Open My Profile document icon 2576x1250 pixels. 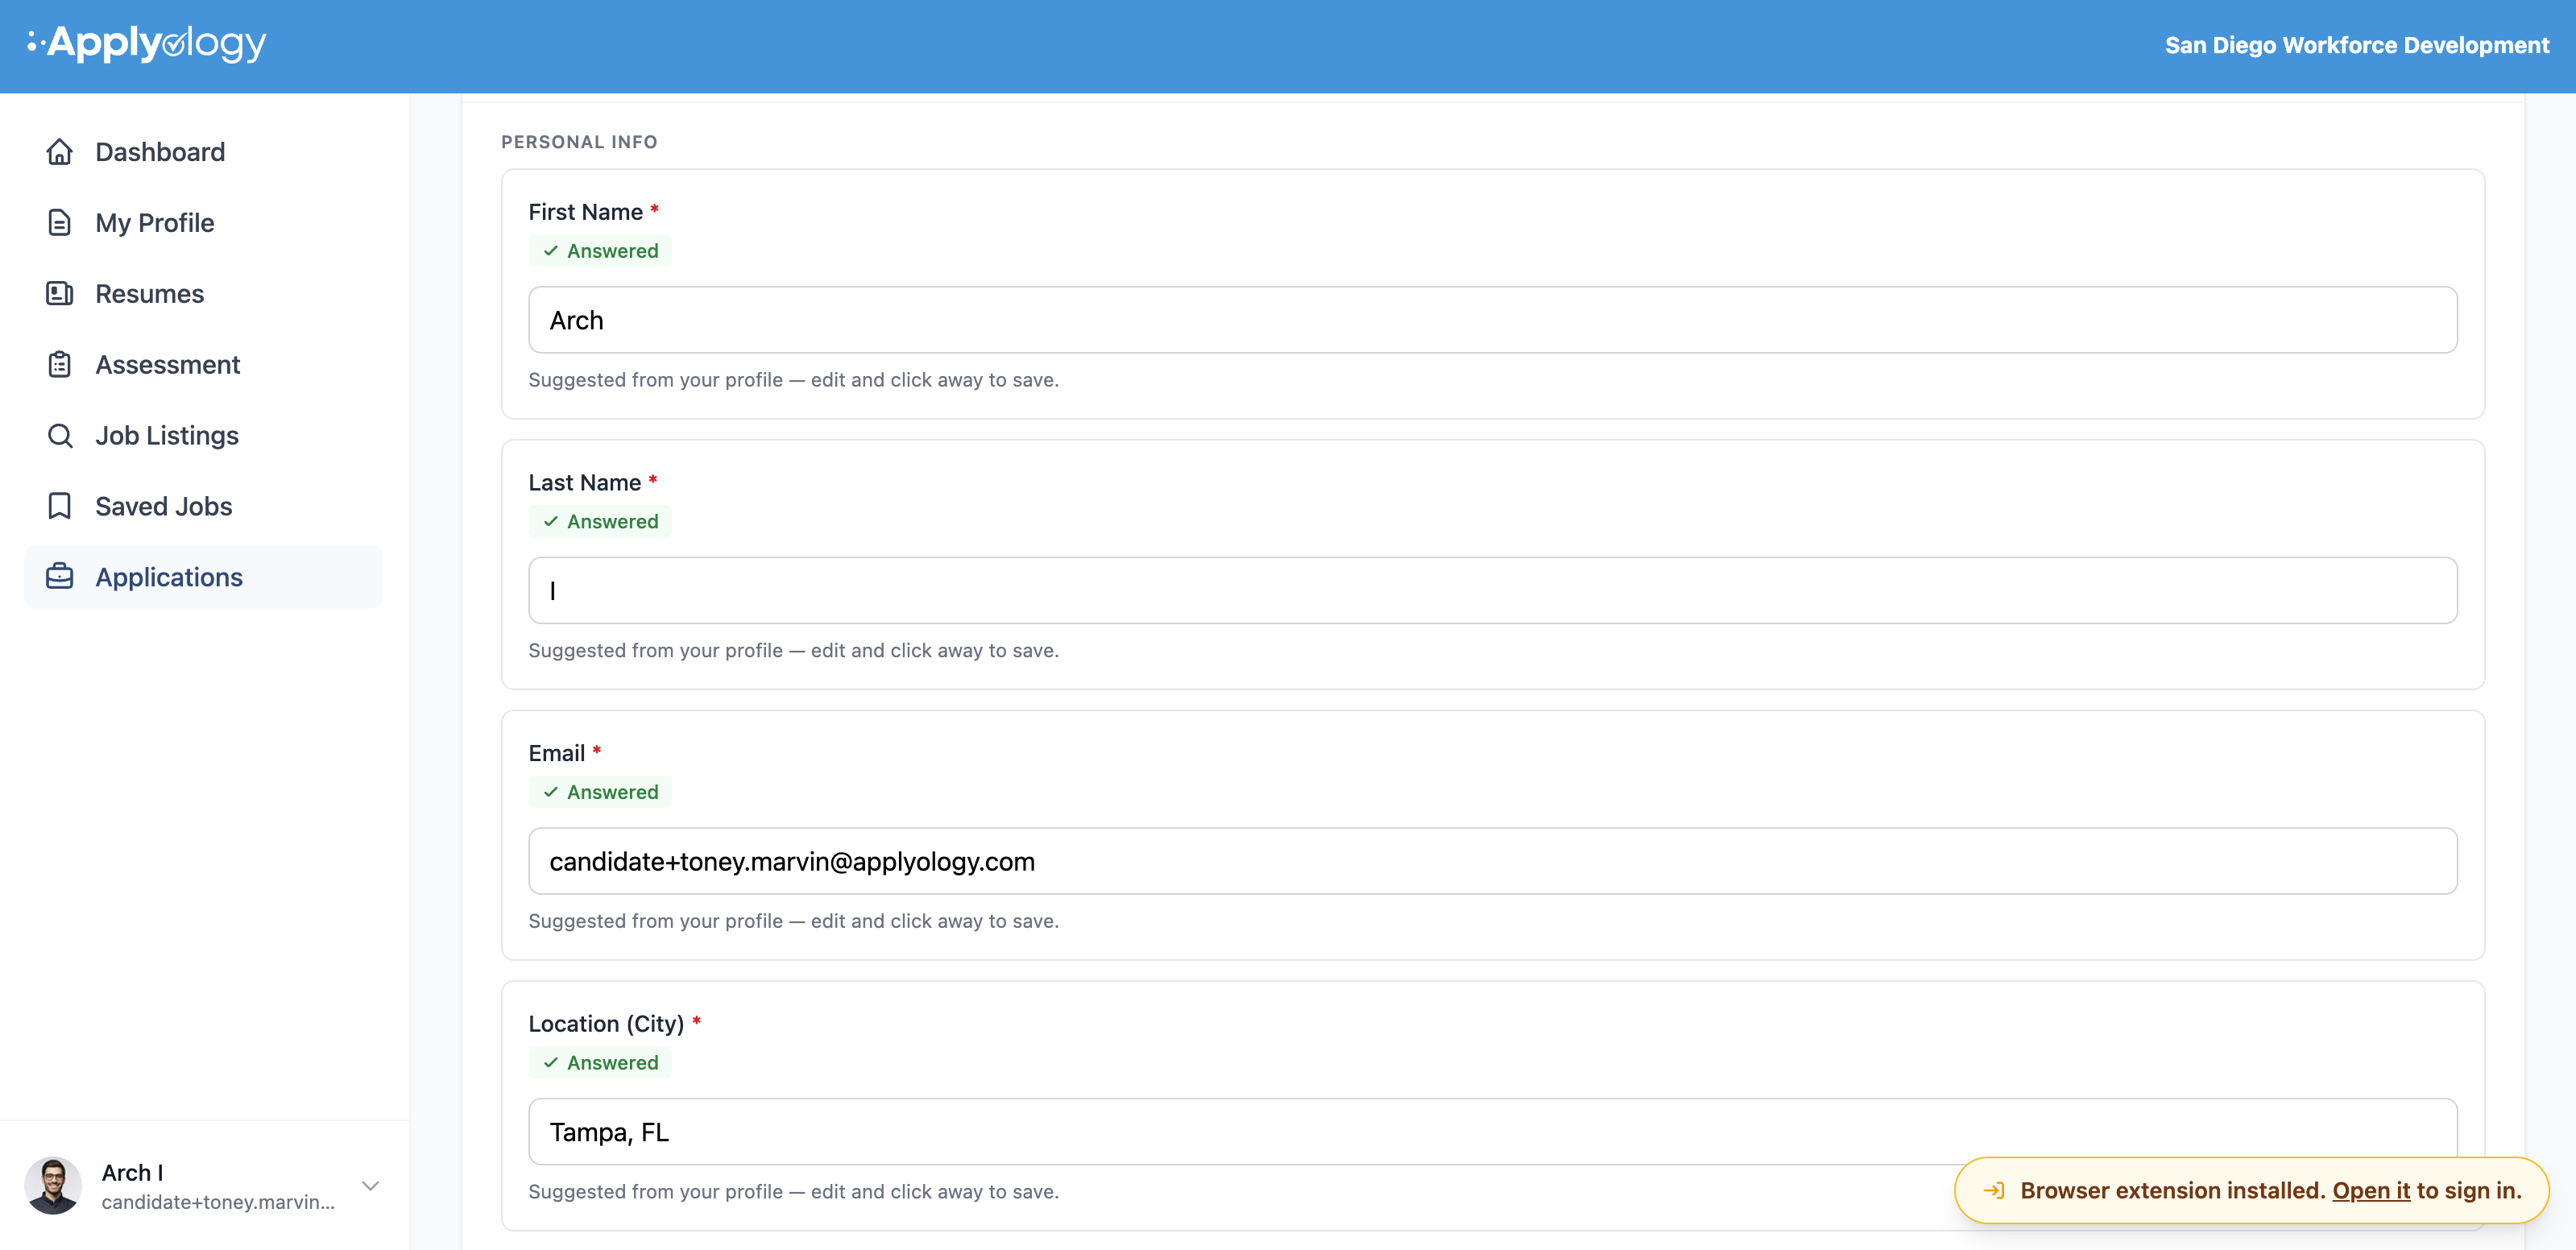pos(60,223)
